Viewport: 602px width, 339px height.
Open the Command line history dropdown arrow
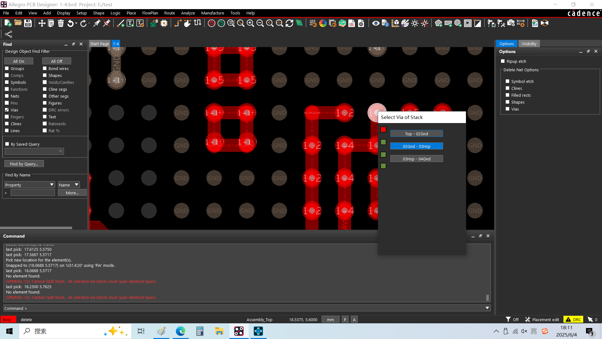[x=487, y=308]
